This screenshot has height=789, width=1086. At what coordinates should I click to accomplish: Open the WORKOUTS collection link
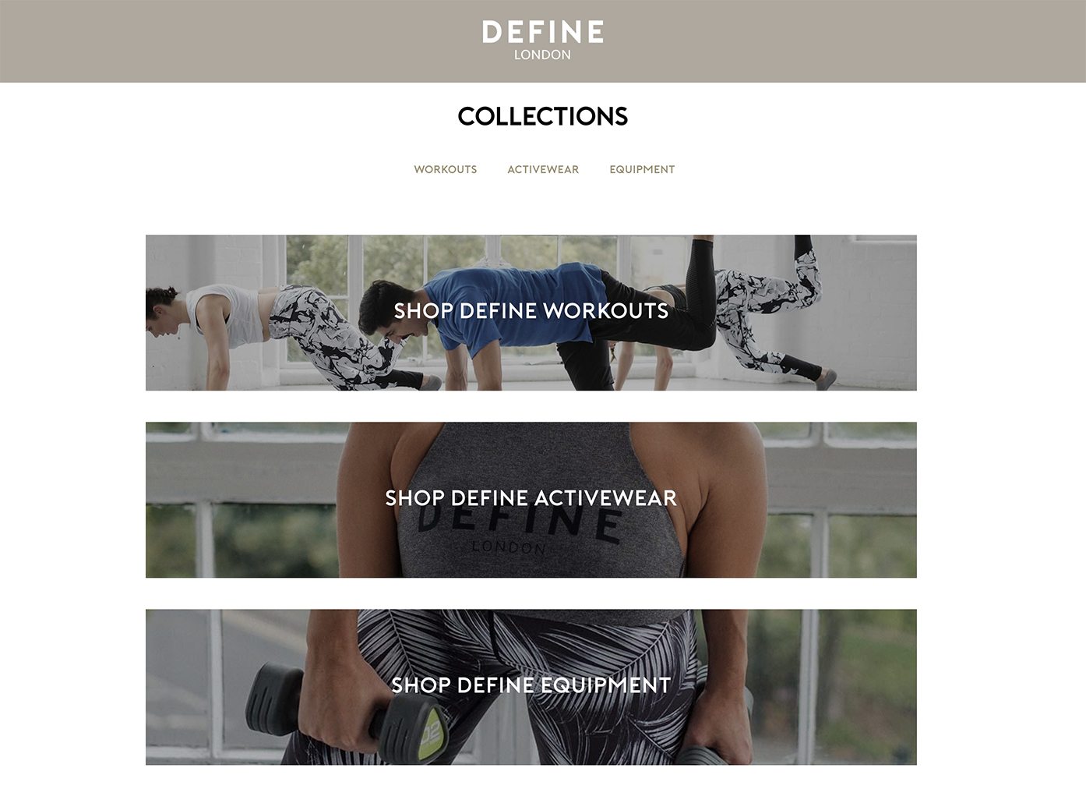tap(446, 169)
